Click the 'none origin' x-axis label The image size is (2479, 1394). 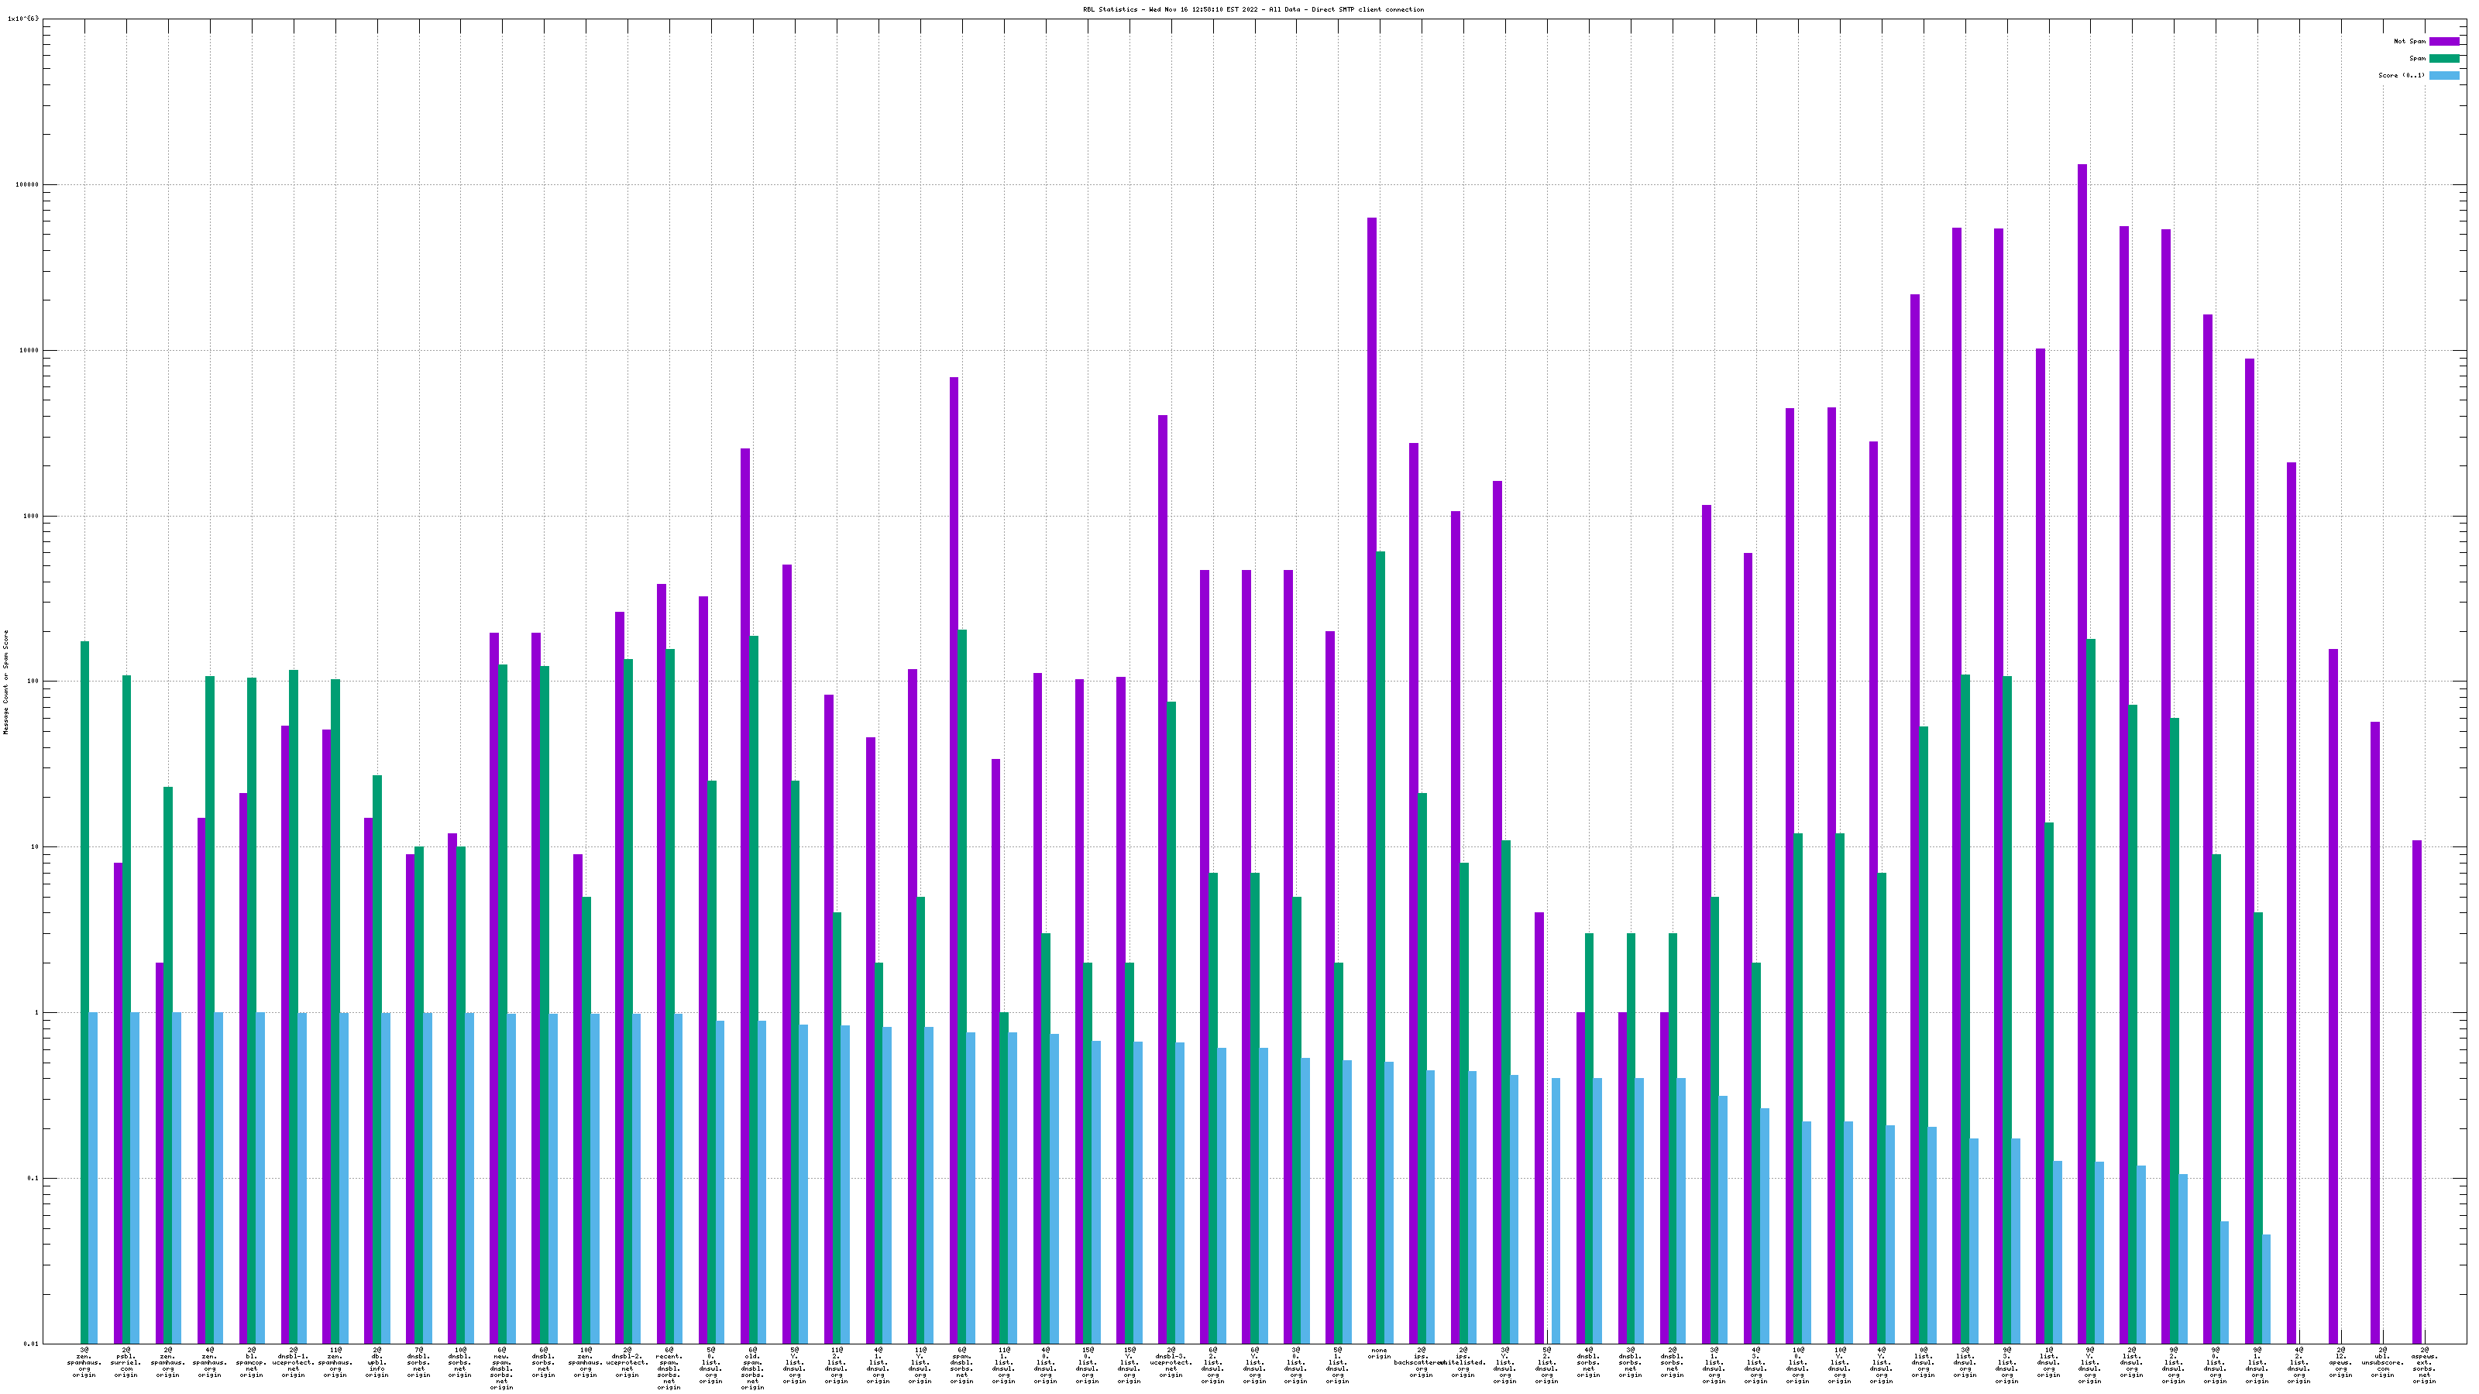click(1379, 1353)
